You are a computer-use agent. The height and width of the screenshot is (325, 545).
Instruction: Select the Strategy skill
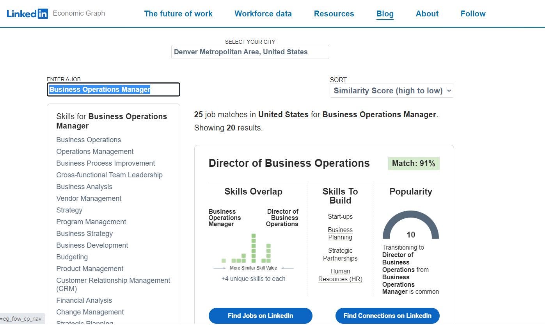pyautogui.click(x=69, y=210)
